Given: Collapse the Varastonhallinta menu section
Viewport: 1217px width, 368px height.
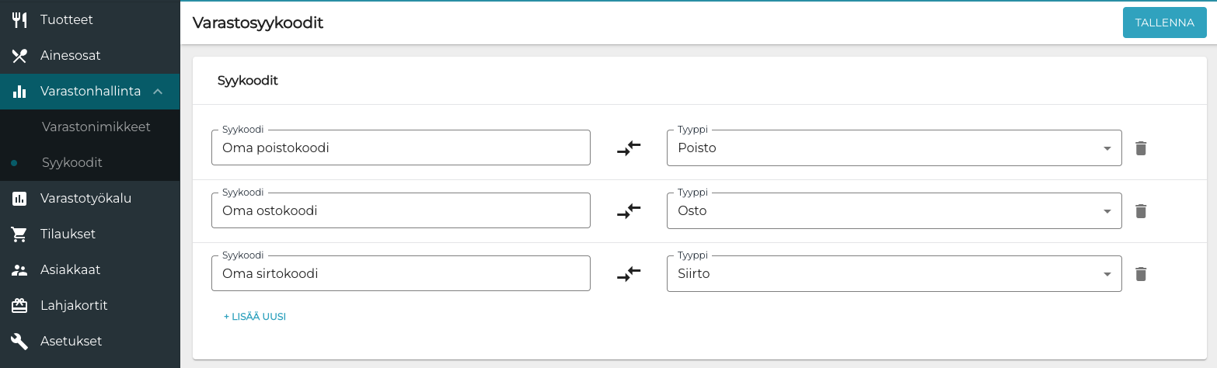Looking at the screenshot, I should click(158, 92).
